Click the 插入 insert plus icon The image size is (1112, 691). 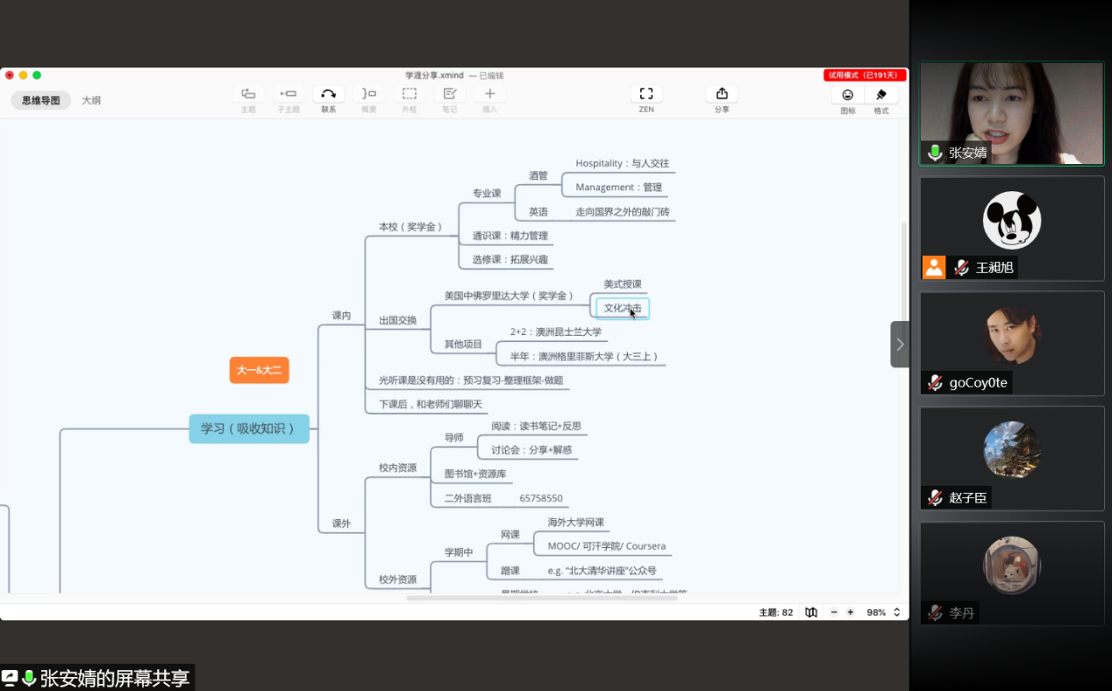488,93
